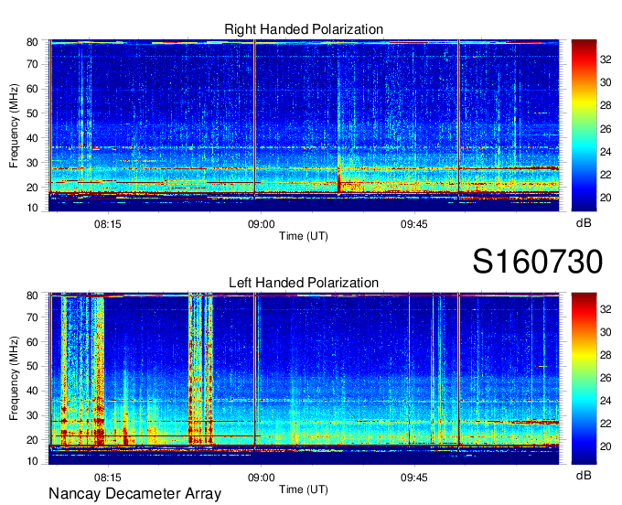Click the S160730 observation label

point(538,262)
